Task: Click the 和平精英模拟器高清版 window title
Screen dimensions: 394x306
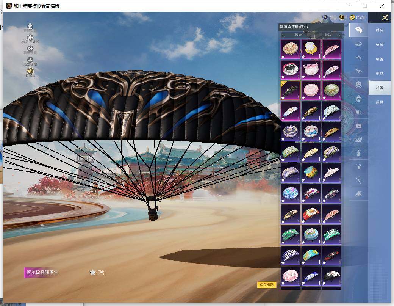Action: 37,6
